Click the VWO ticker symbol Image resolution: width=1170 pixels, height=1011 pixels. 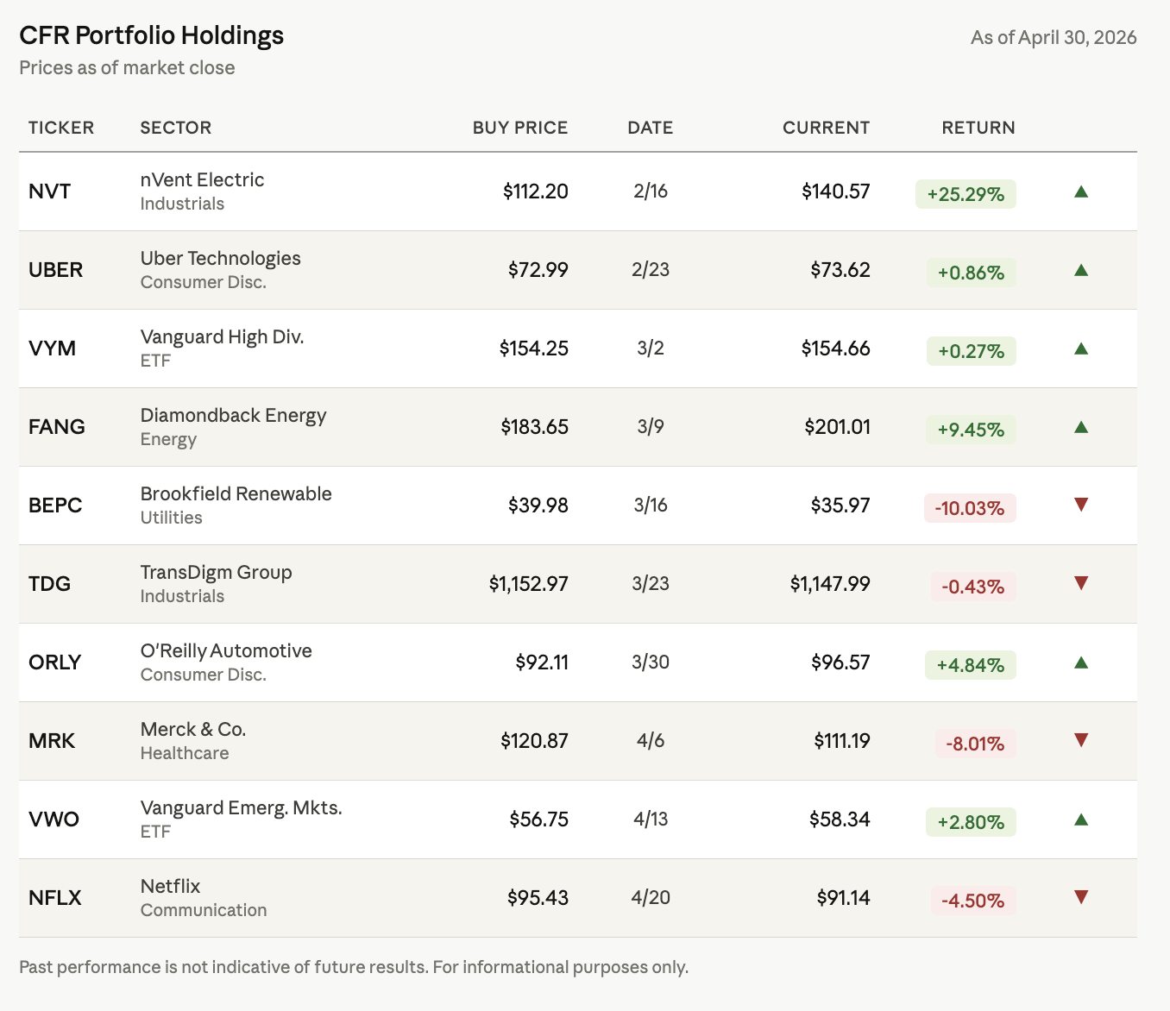(53, 819)
